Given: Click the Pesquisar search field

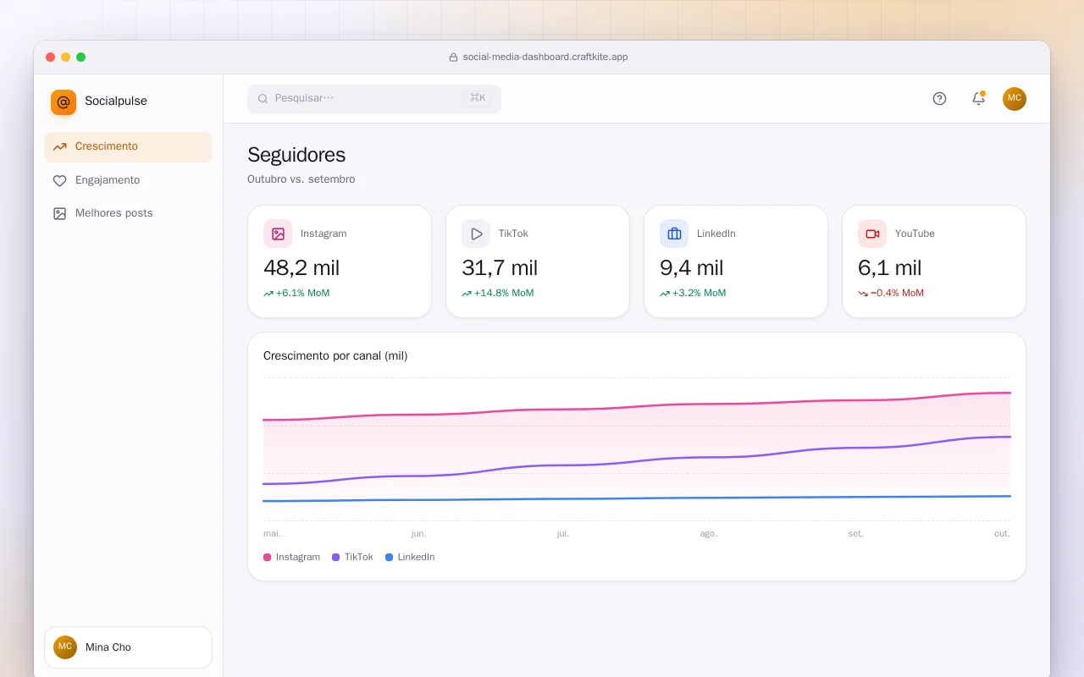Looking at the screenshot, I should (374, 98).
